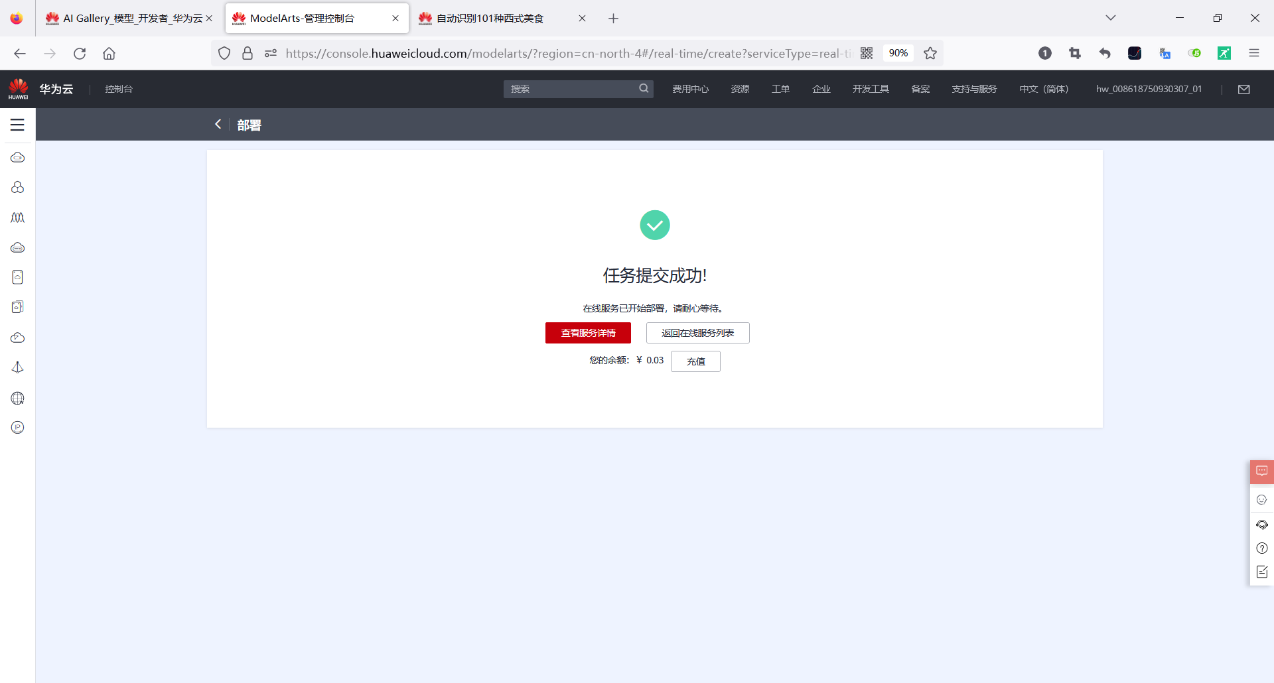Click 返回在线服务列表 button
The width and height of the screenshot is (1274, 683).
point(698,333)
